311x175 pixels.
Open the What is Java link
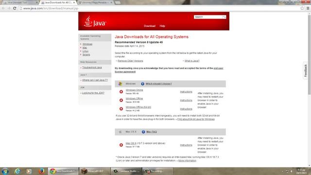point(192,61)
